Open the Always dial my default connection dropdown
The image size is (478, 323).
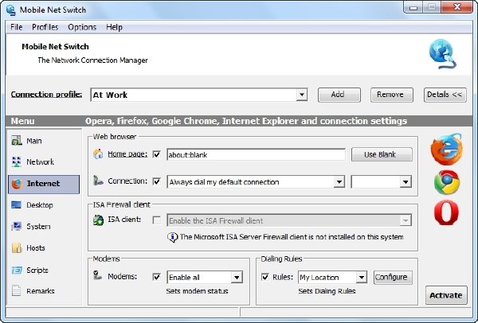(x=339, y=182)
